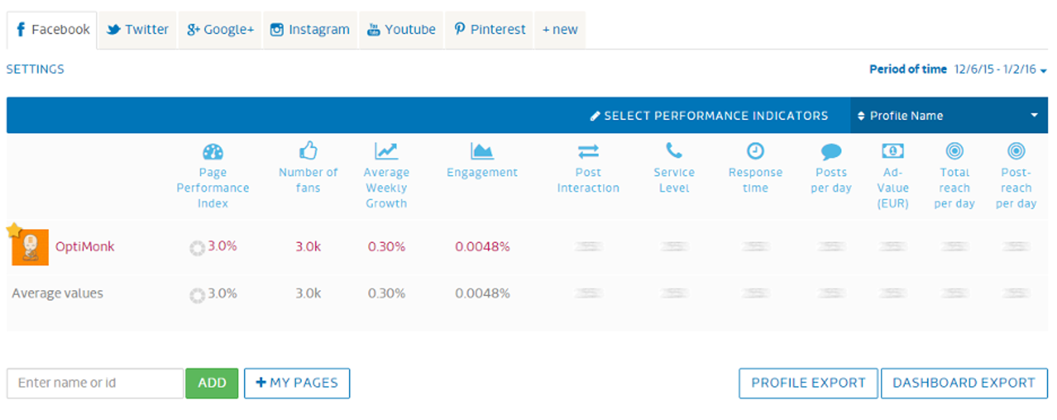Click the Post Interaction arrows icon
Screen dimensions: 1057x420
coord(589,151)
